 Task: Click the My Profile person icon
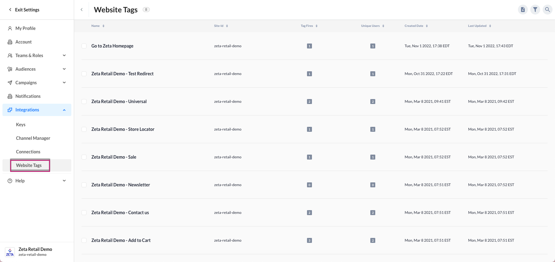[10, 28]
